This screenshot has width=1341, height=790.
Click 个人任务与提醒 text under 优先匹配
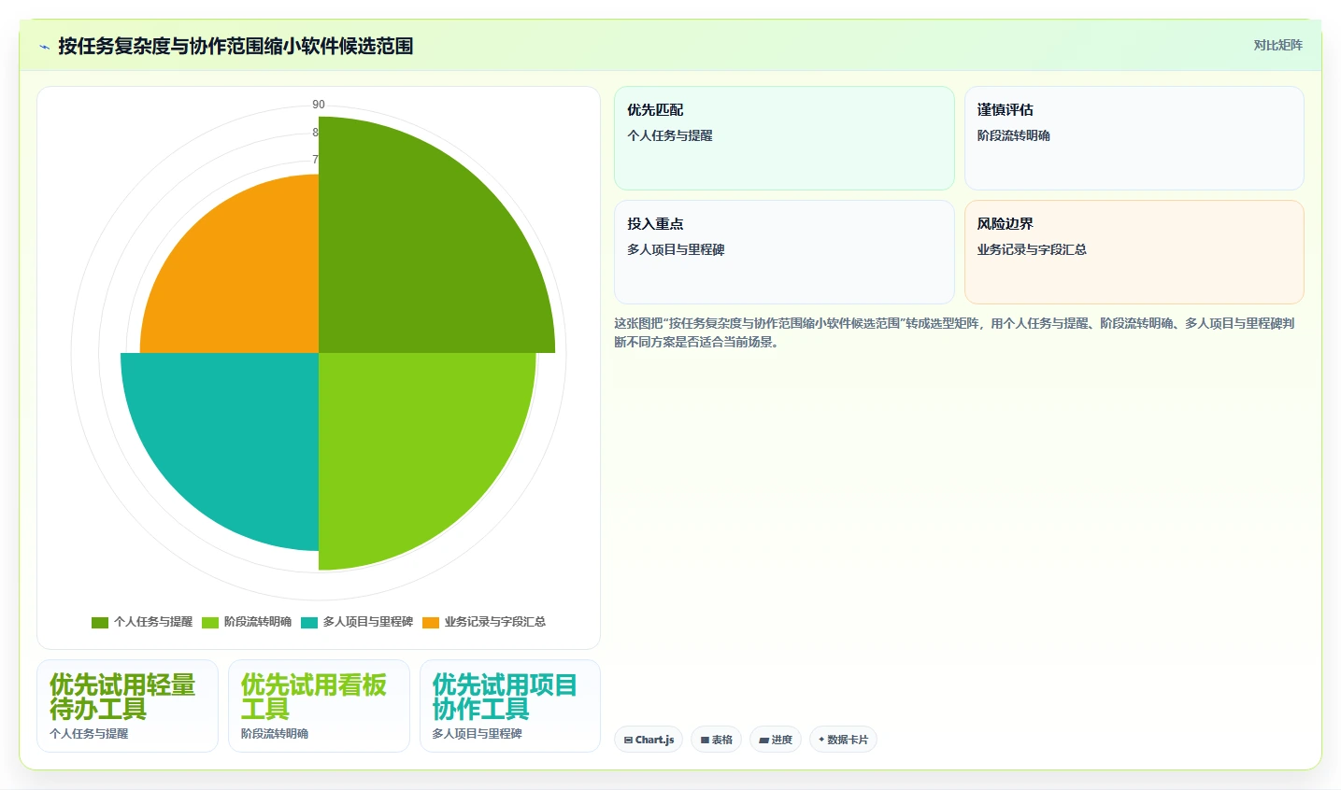(x=670, y=135)
